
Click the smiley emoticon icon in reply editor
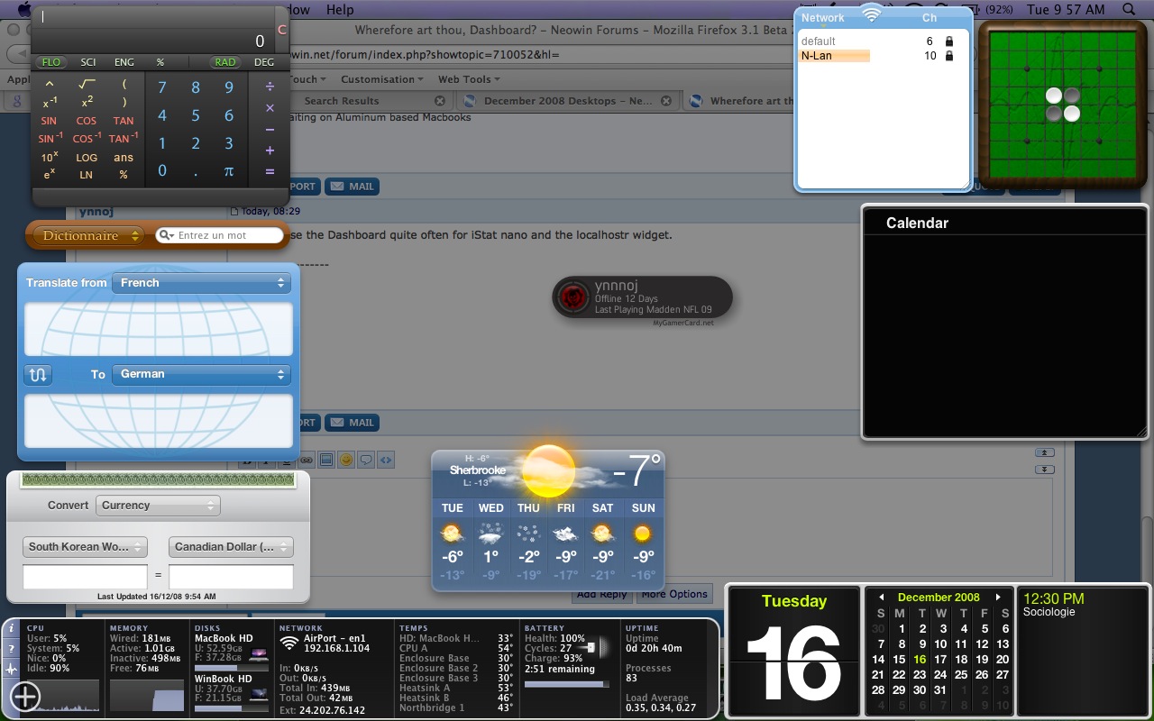[x=345, y=460]
